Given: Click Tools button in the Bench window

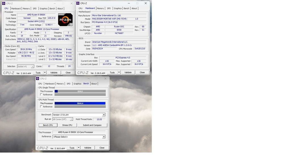Looking at the screenshot, I should point(72,148).
